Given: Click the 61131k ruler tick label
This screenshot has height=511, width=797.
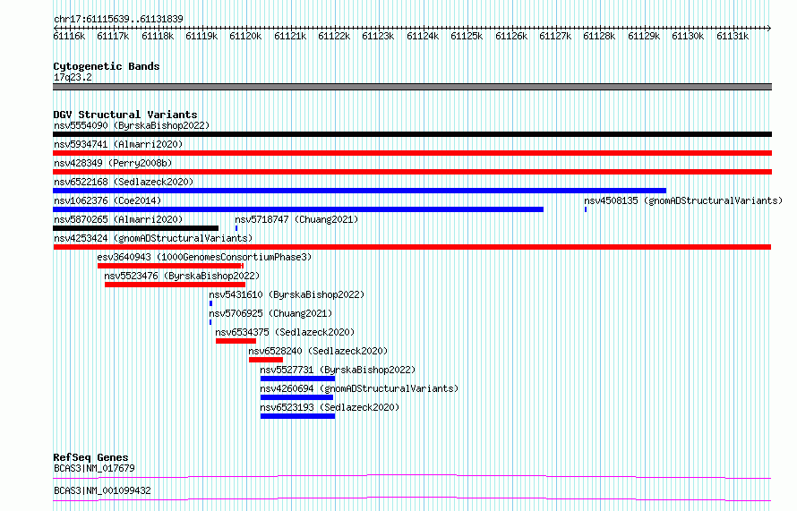Looking at the screenshot, I should (x=733, y=37).
